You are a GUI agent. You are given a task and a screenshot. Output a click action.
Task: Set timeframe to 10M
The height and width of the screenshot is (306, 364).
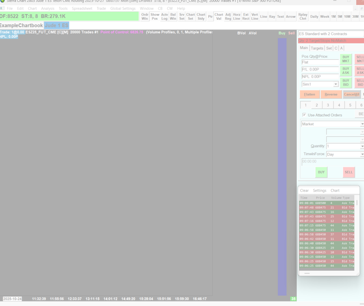[x=347, y=16]
